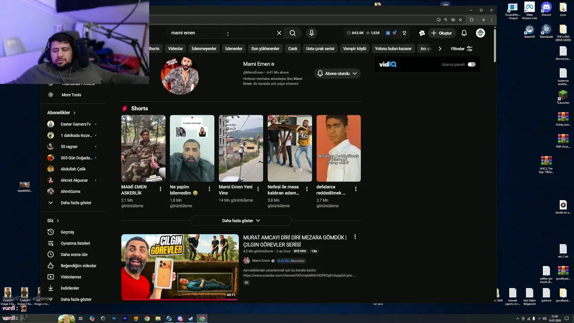Open options for defalarca reddedilmek short
The height and width of the screenshot is (323, 574).
pyautogui.click(x=356, y=189)
